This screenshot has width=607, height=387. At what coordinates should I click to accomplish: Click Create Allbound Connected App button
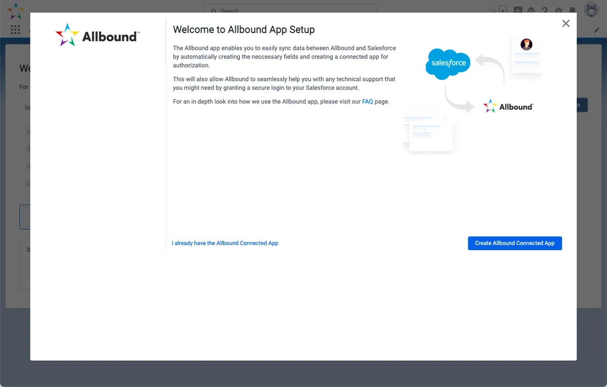click(x=515, y=243)
